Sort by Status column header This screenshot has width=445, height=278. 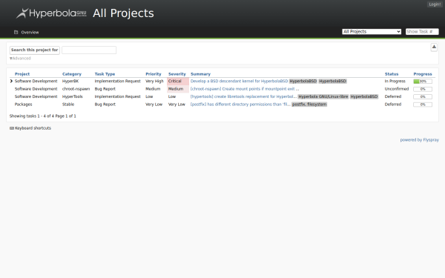pos(392,74)
